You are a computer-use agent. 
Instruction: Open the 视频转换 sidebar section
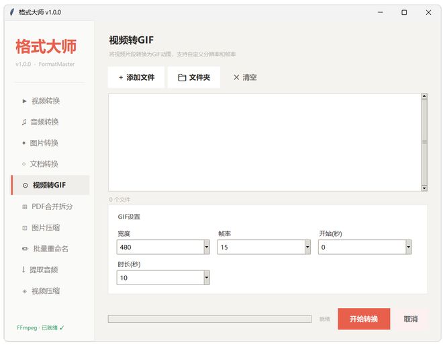click(50, 101)
